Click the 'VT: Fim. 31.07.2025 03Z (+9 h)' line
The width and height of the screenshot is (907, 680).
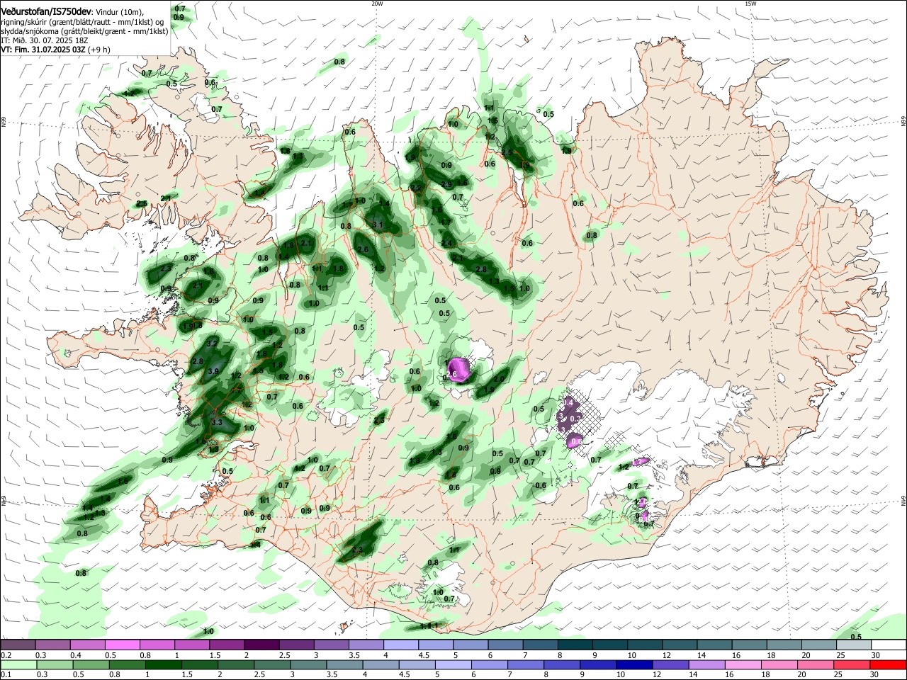click(x=55, y=50)
